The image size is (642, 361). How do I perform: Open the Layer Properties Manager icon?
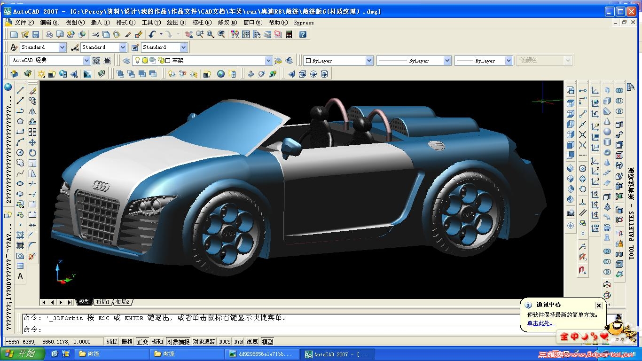(x=126, y=61)
